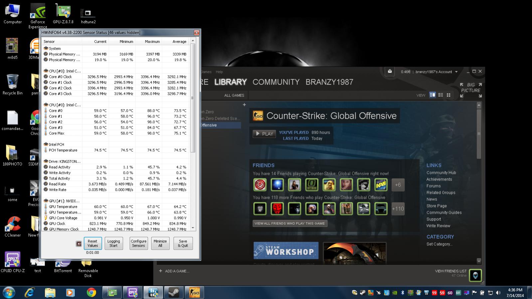
Task: Open the red target avatar friend
Action: [260, 185]
